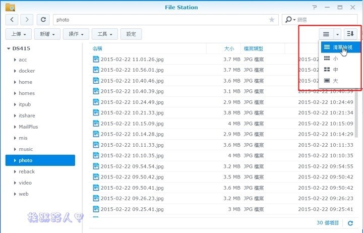The image size is (363, 233).
Task: Collapse the DS415 root tree node
Action: [9, 48]
